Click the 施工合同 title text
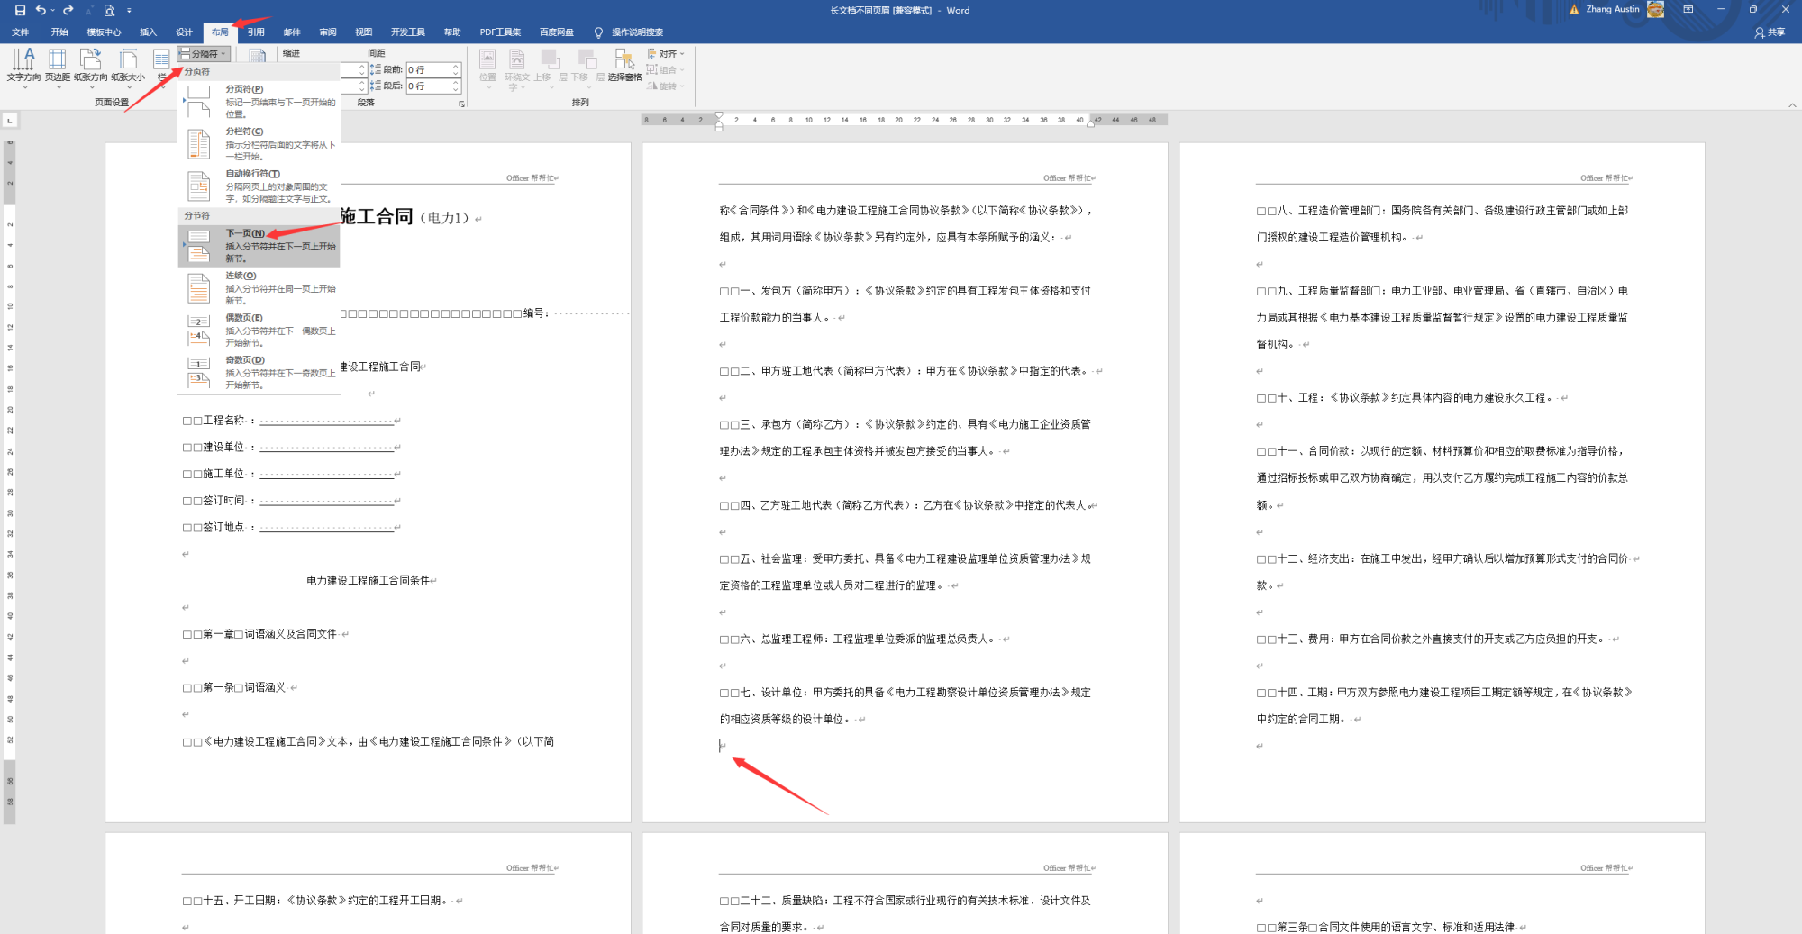This screenshot has height=934, width=1802. pos(377,216)
